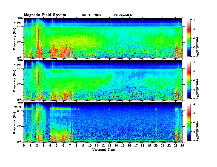Click the '-4' value on the dZ/dt color scale

(x=194, y=122)
